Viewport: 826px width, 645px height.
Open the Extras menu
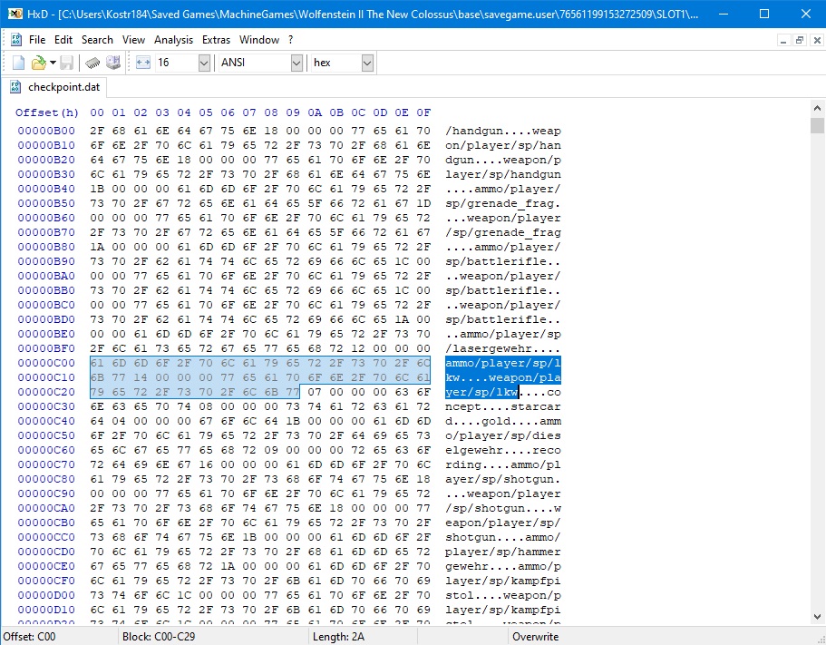tap(216, 40)
